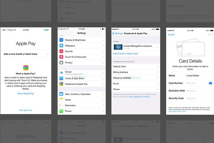Tap the United MileagePlus Explorer row
The width and height of the screenshot is (214, 143).
pyautogui.click(x=136, y=47)
